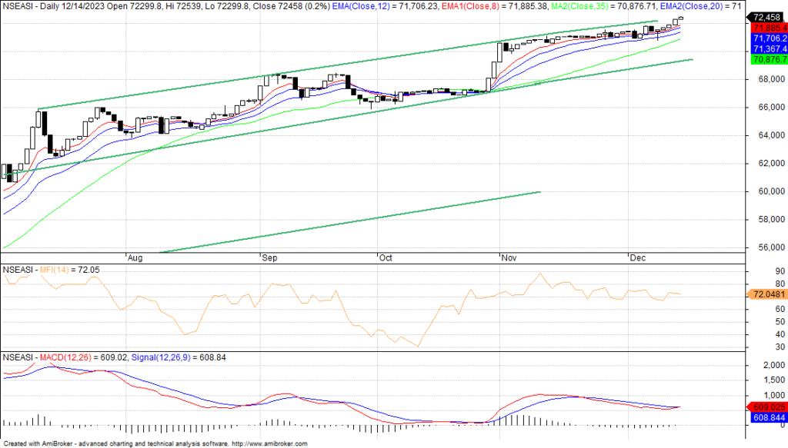
Task: Click the MFI(14) indicator title
Action: [58, 270]
